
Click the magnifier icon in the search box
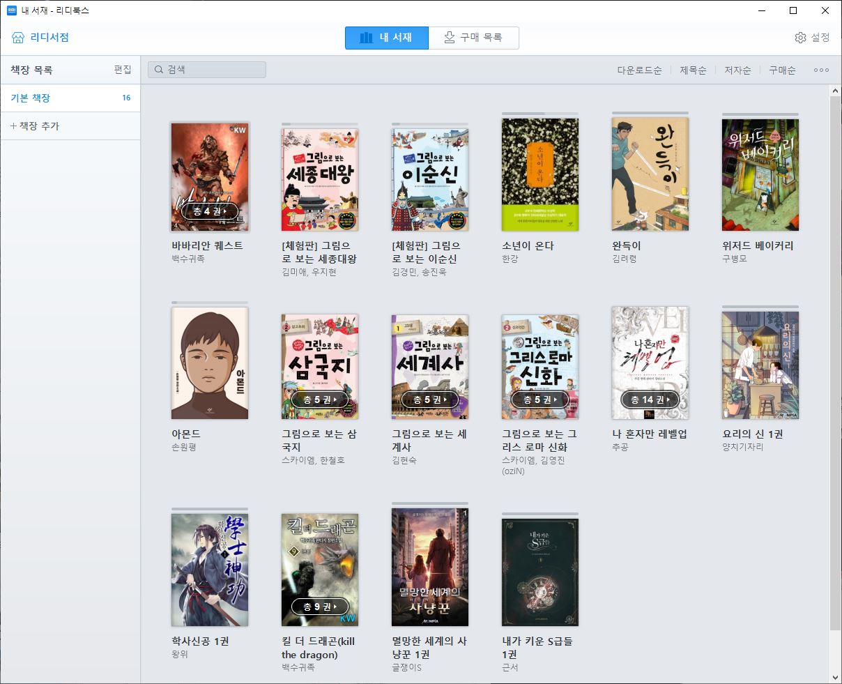[x=158, y=69]
